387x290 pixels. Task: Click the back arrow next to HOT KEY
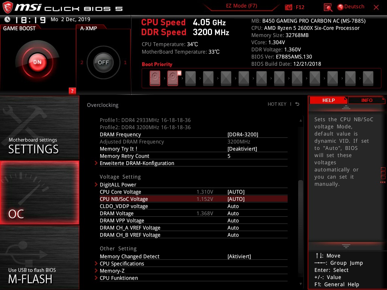pyautogui.click(x=297, y=104)
